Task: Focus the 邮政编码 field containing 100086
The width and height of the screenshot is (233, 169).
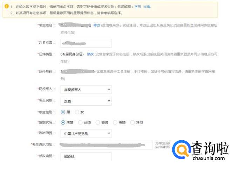Action: (x=86, y=156)
